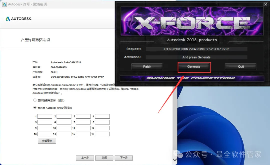270x165 pixels.
Task: Click activation code box 14
Action: coord(64,134)
